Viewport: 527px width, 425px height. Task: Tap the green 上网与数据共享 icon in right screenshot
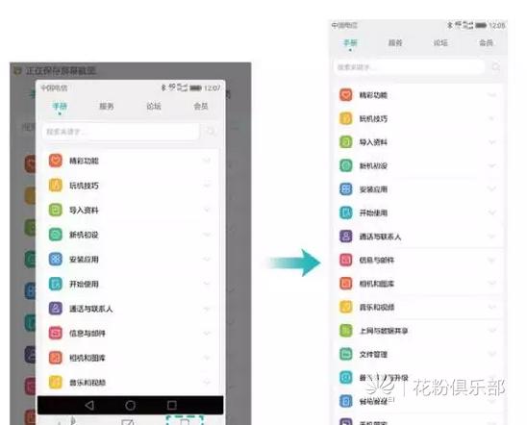coord(346,331)
